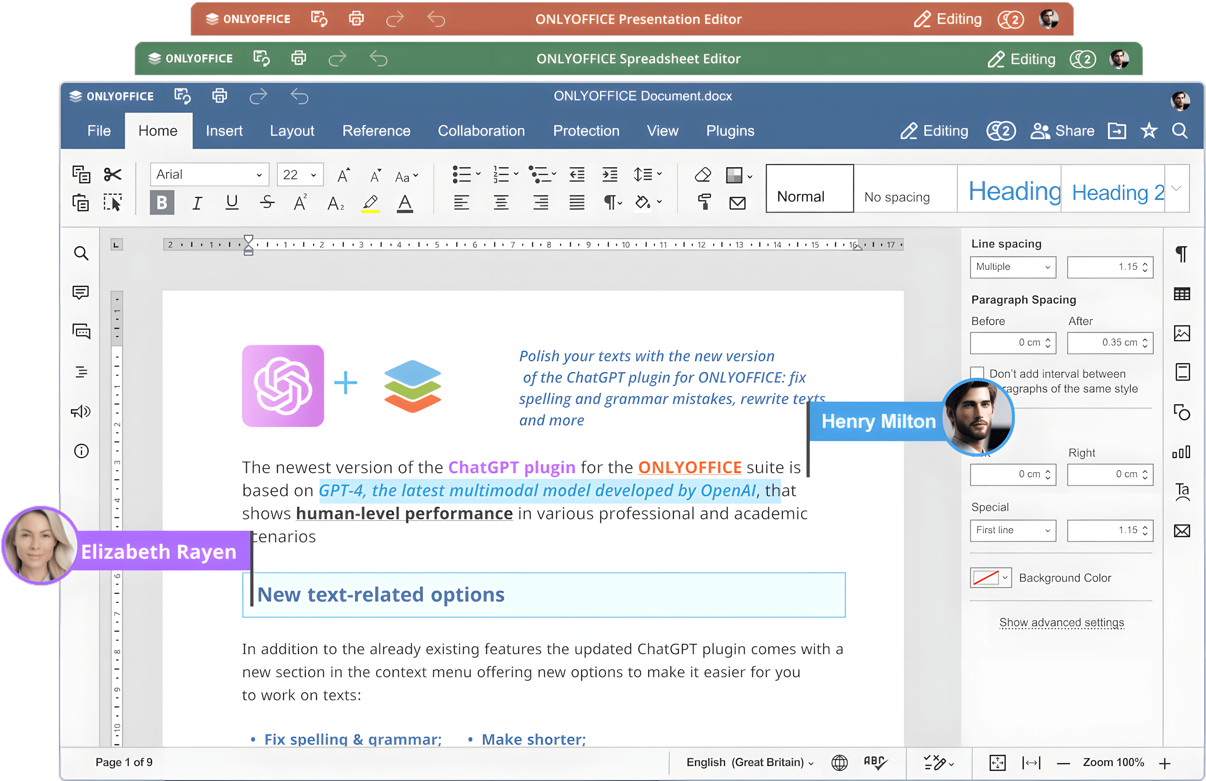The height and width of the screenshot is (781, 1206).
Task: Click Show advanced settings link
Action: pos(1062,622)
